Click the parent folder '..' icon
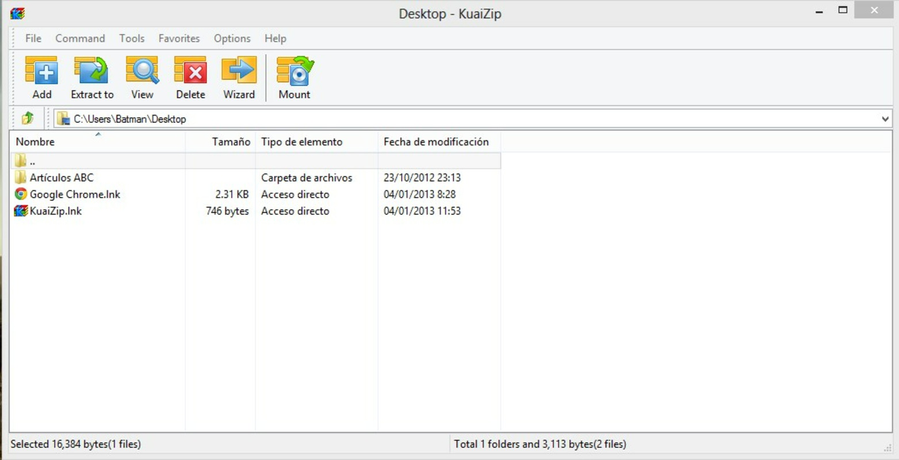Image resolution: width=899 pixels, height=460 pixels. [21, 160]
